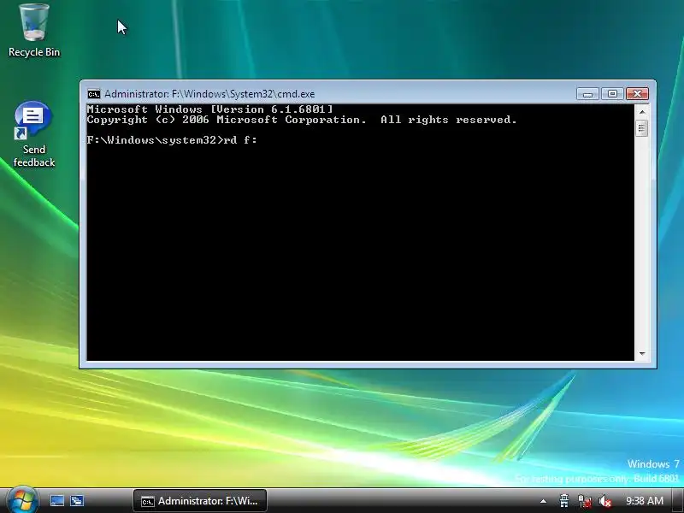Select the cmd.exe taskbar button
Screen dimensions: 684x513
200,501
